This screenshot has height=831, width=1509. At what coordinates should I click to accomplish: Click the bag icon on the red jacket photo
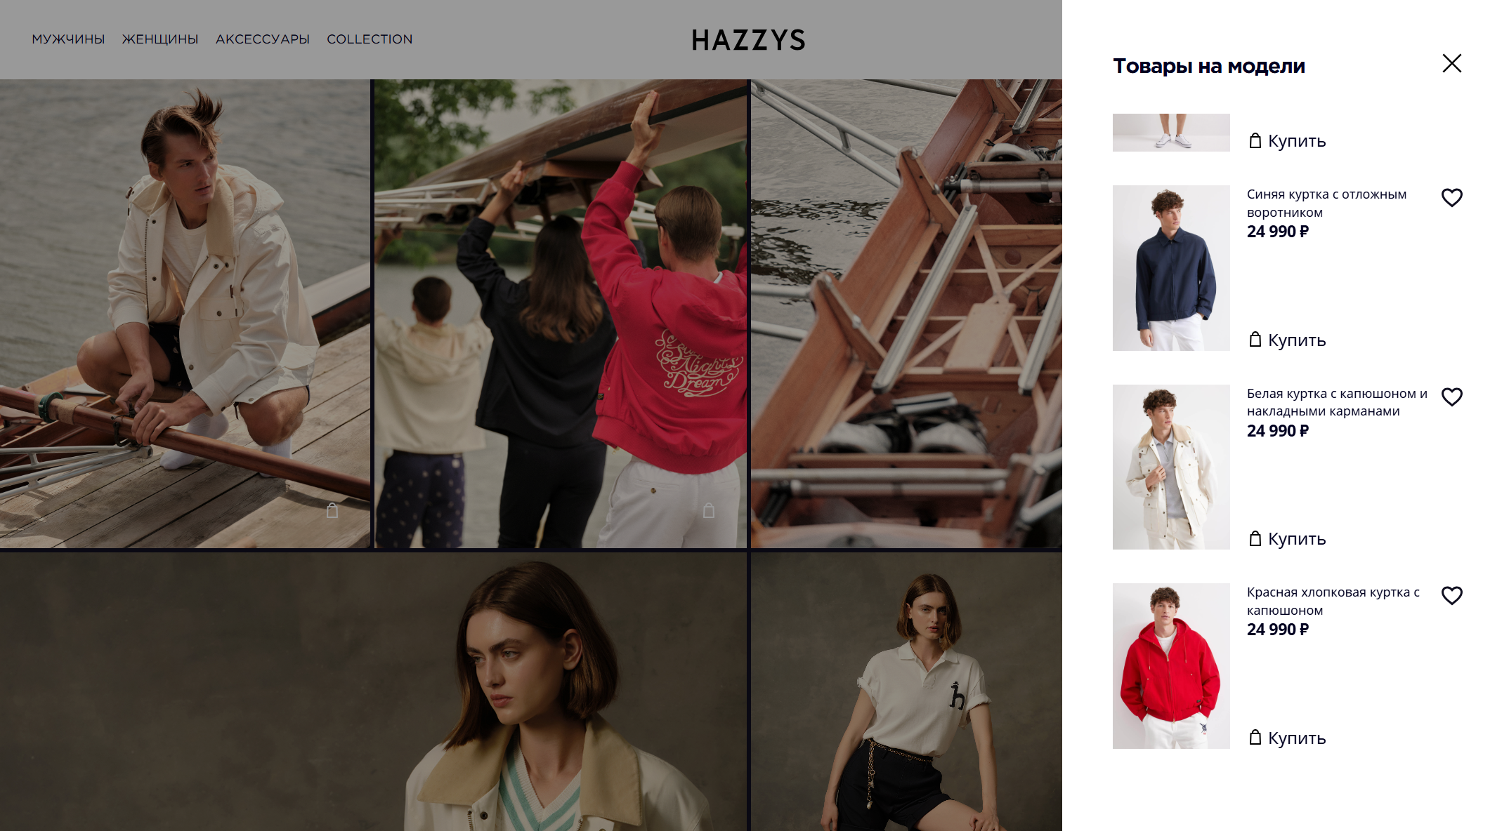[x=709, y=510]
